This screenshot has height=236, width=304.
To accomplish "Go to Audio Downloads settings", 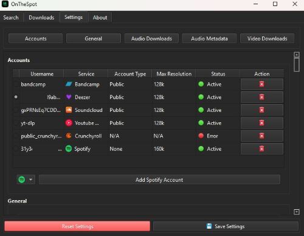I will 151,38.
